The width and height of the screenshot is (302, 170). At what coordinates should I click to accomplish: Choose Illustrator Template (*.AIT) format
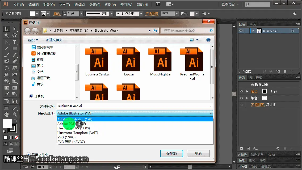[135, 133]
